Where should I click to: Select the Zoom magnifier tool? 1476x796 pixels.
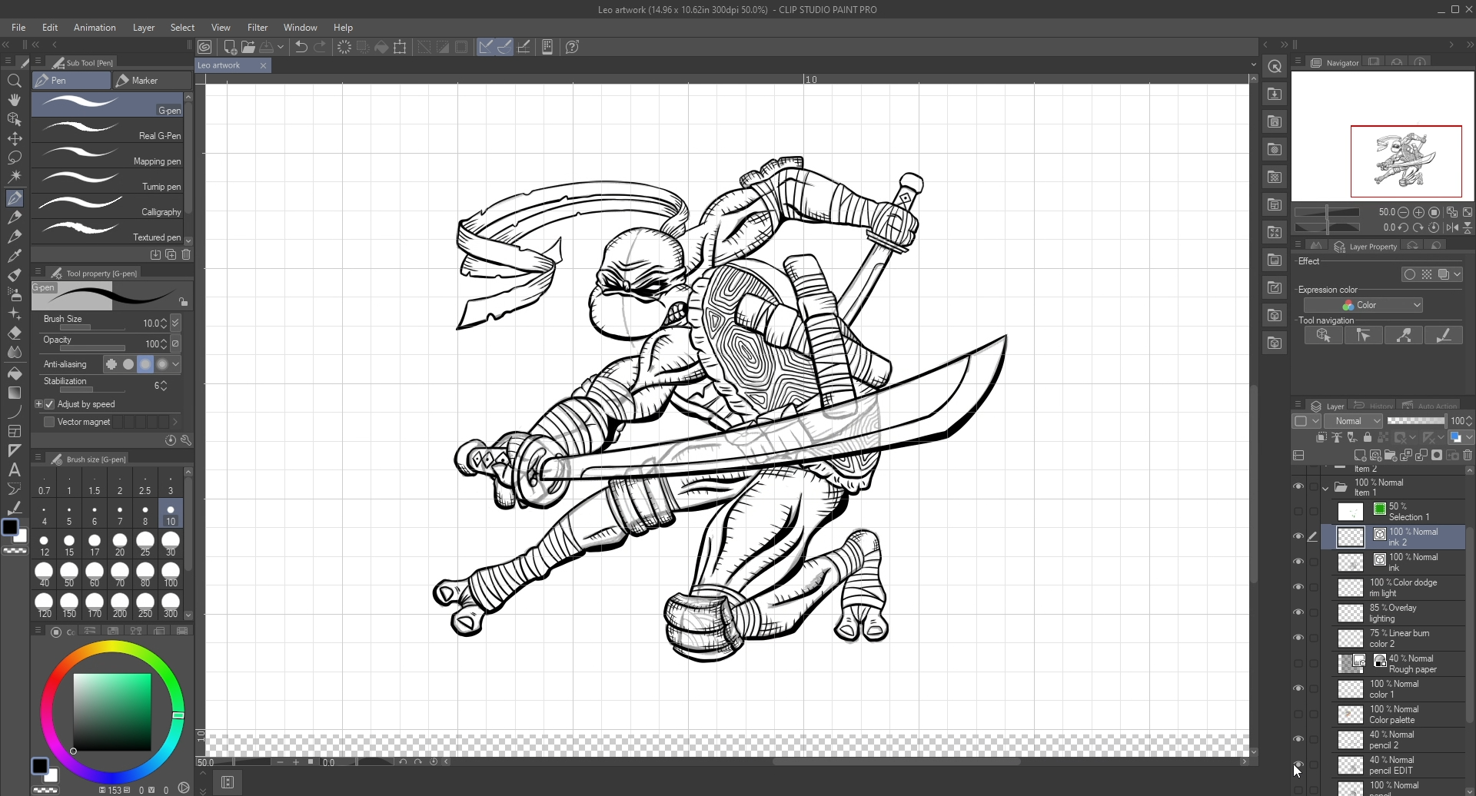click(x=14, y=81)
